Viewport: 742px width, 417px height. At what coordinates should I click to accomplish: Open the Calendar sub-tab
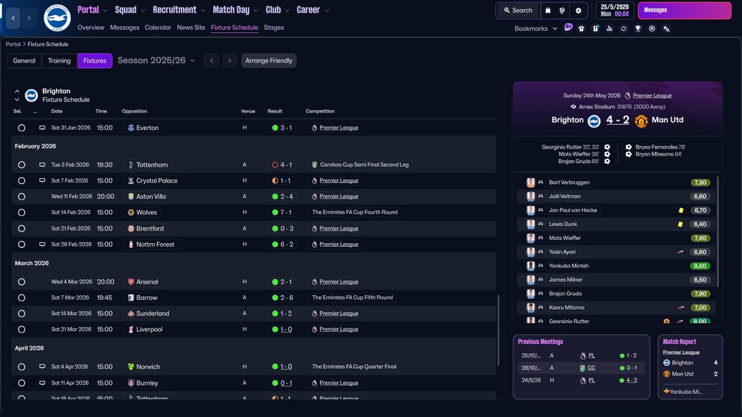[x=158, y=27]
